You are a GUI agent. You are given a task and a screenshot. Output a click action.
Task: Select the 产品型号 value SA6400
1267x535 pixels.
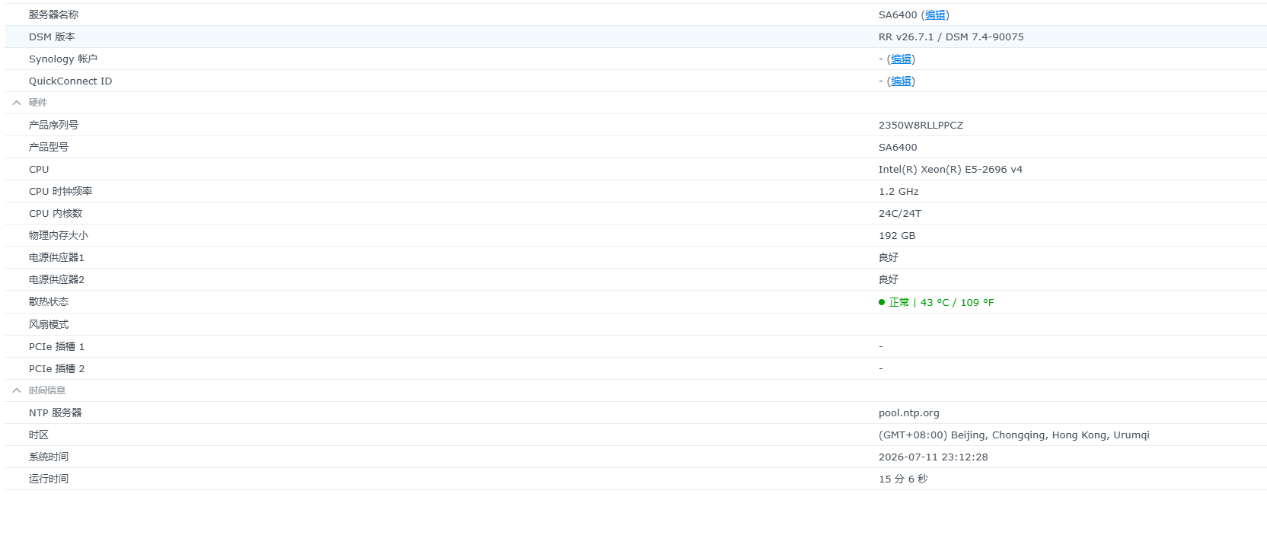pyautogui.click(x=898, y=147)
